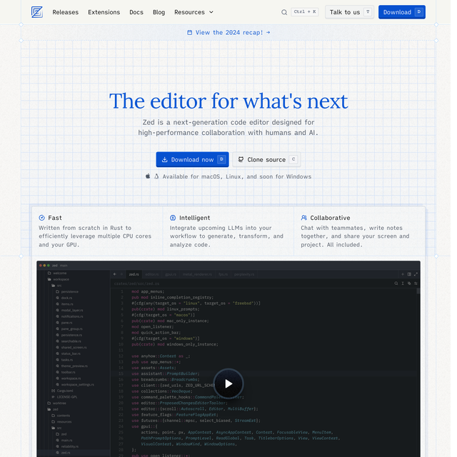Click the buffer search icon in the preview toolbar

tap(396, 283)
